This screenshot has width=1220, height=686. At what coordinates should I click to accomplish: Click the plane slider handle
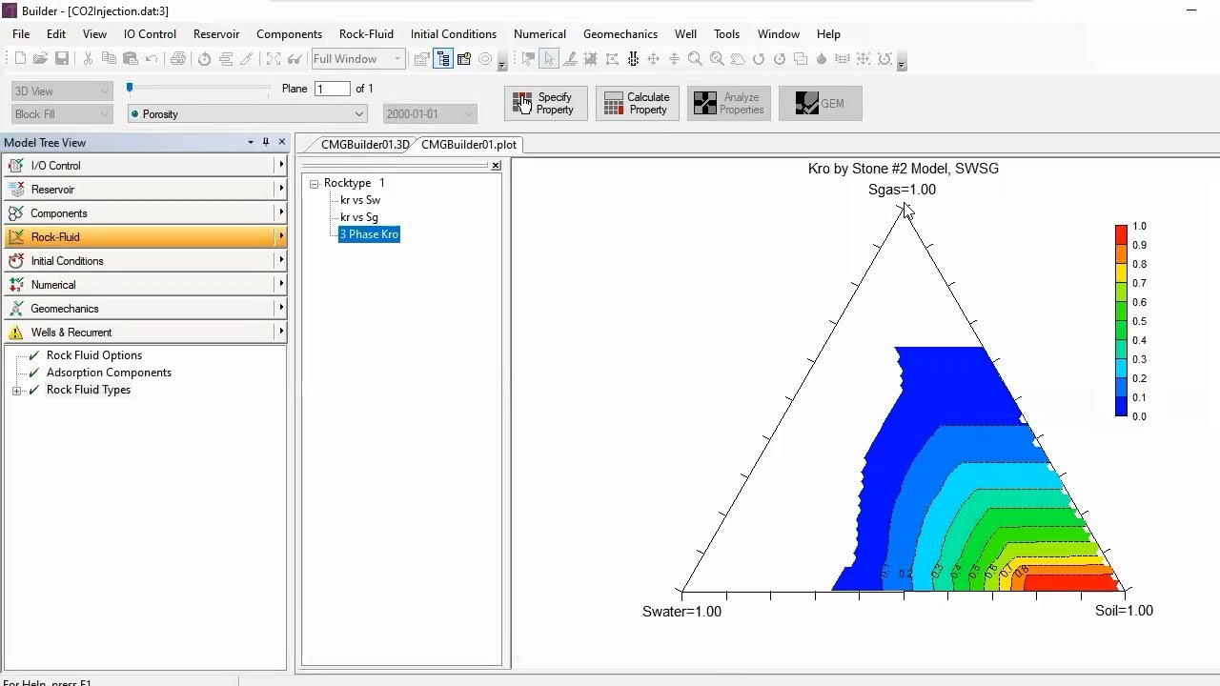point(130,89)
